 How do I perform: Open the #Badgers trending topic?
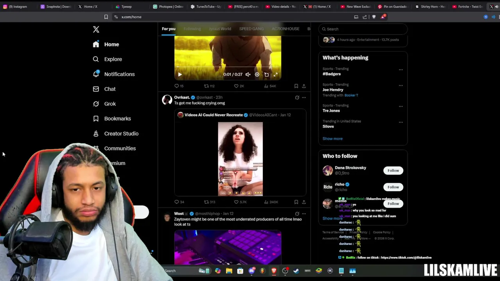[x=332, y=74]
